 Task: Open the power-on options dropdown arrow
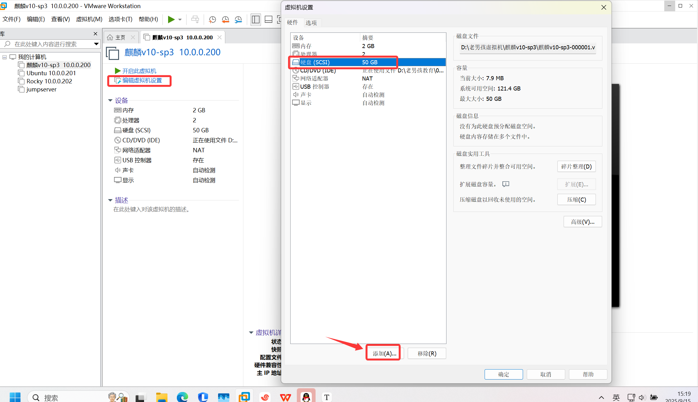(180, 20)
